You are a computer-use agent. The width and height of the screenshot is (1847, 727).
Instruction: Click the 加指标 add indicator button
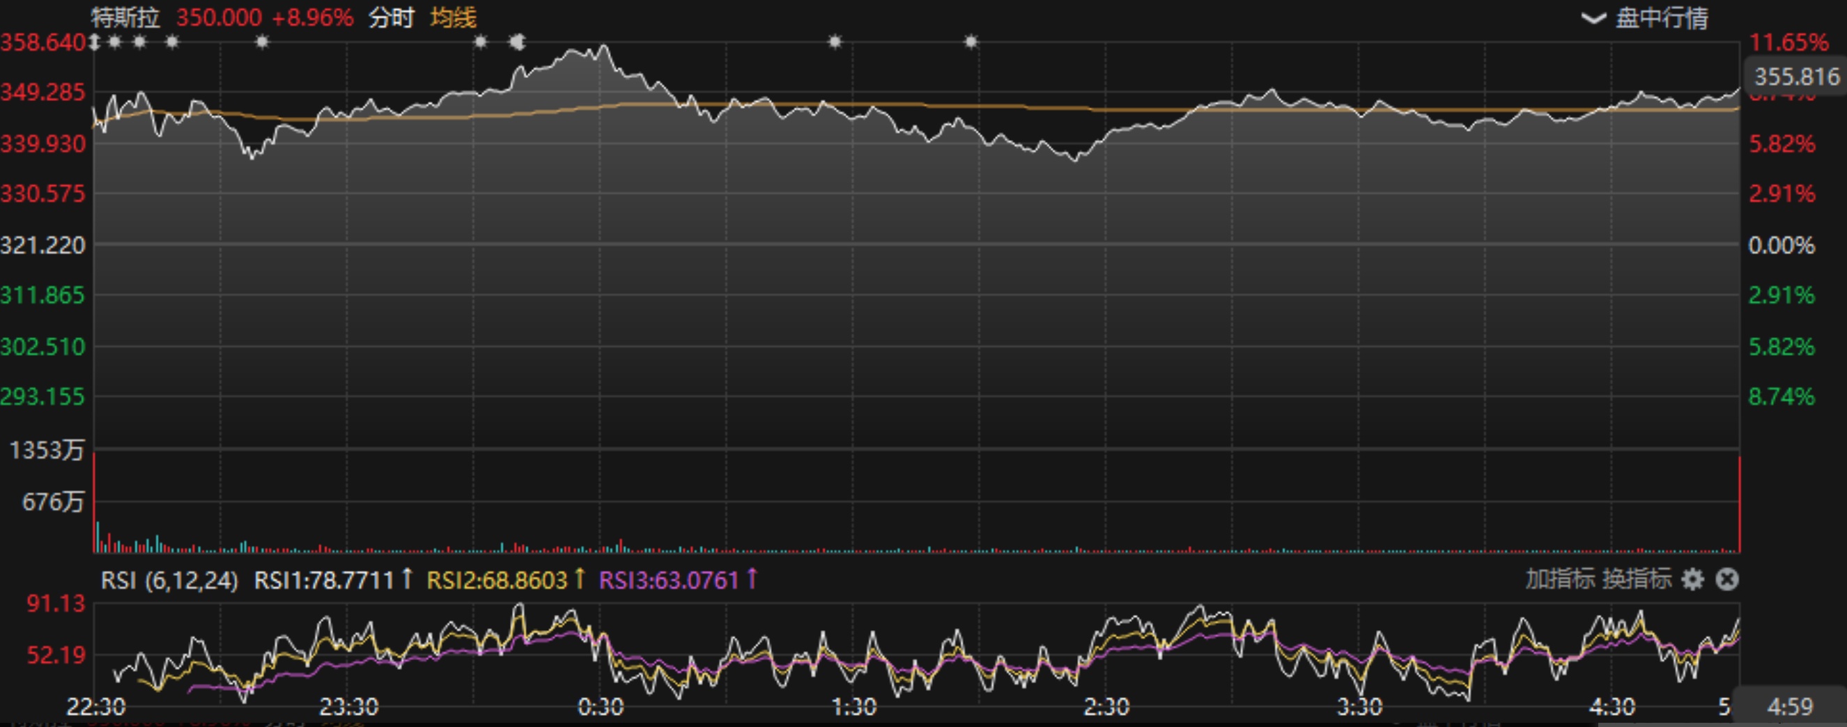click(x=1560, y=579)
